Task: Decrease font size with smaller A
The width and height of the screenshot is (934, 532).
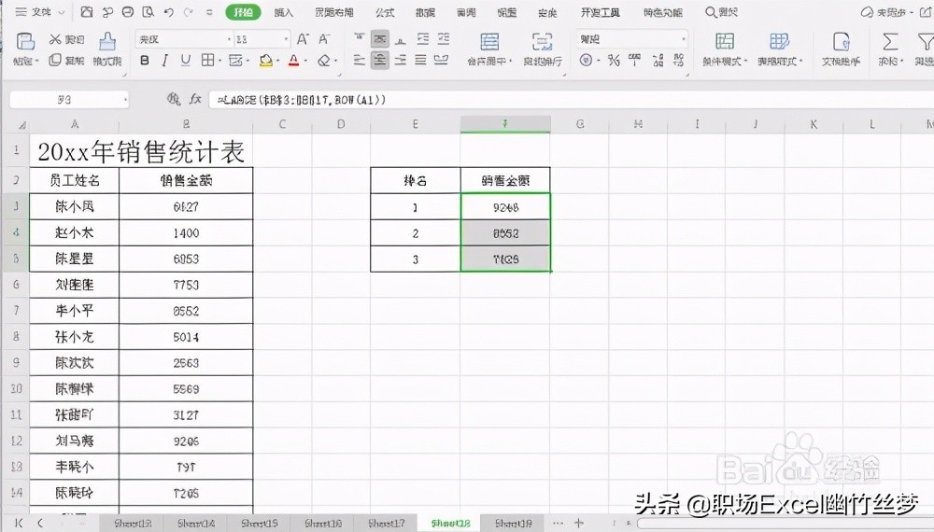Action: point(324,39)
